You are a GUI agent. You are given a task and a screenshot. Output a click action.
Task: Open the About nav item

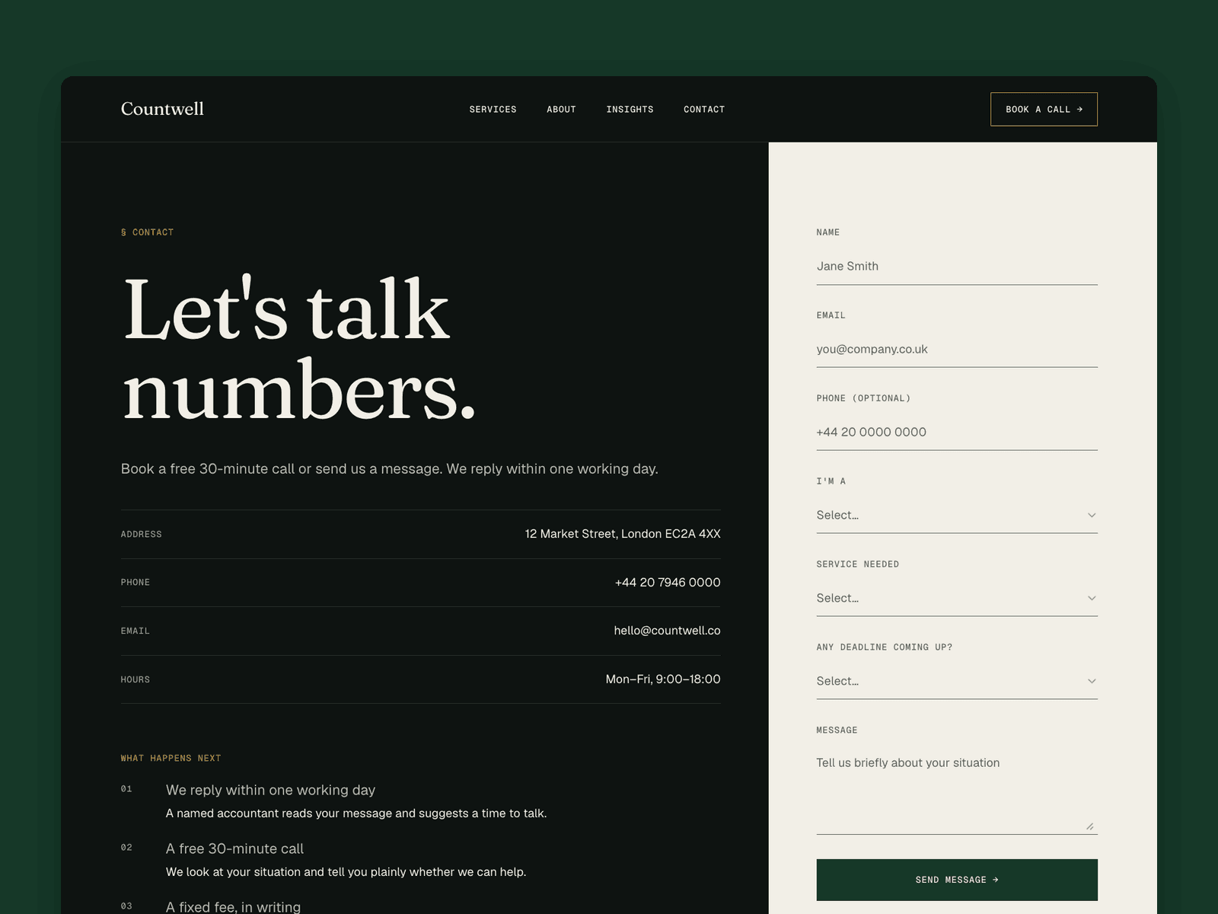(561, 110)
